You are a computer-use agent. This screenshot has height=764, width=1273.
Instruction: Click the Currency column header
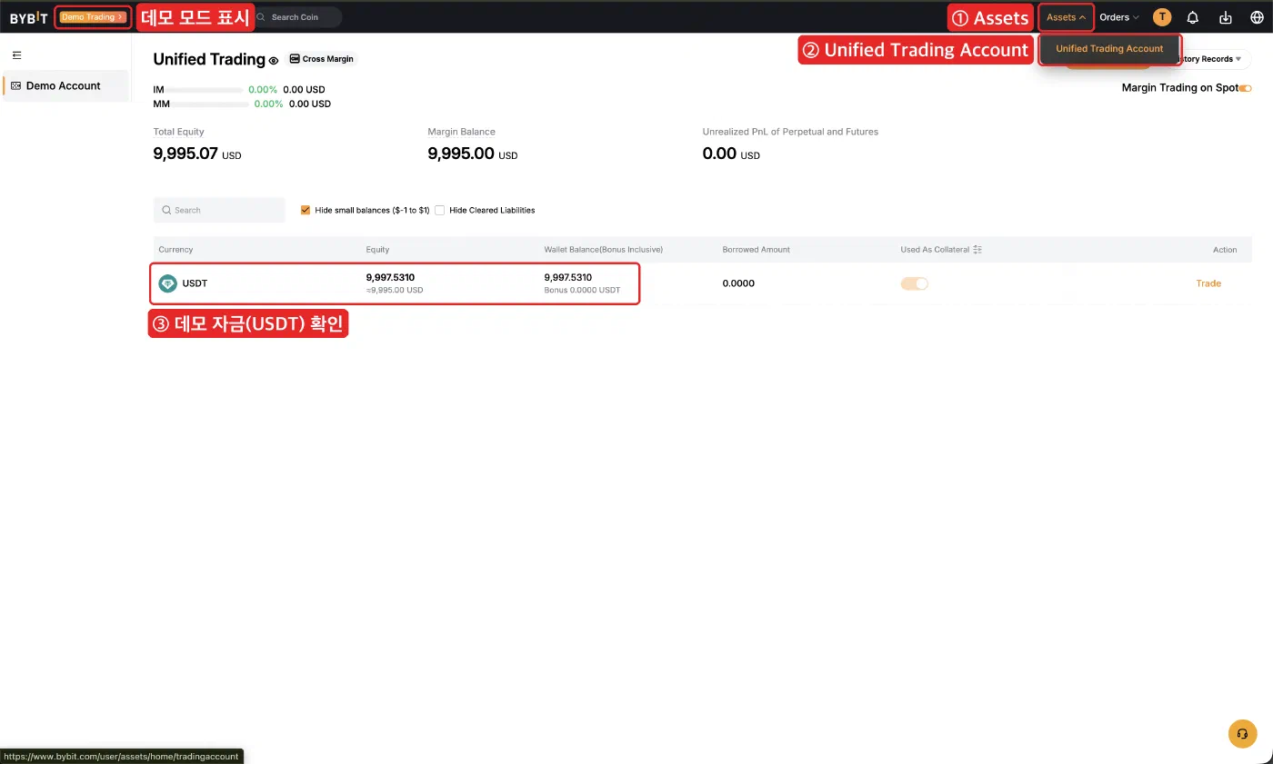(175, 250)
